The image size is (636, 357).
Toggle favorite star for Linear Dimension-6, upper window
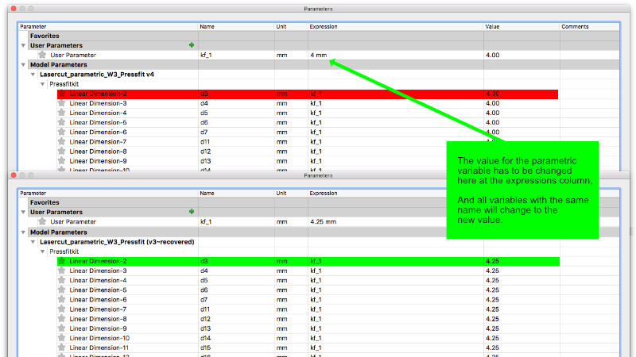(x=62, y=132)
